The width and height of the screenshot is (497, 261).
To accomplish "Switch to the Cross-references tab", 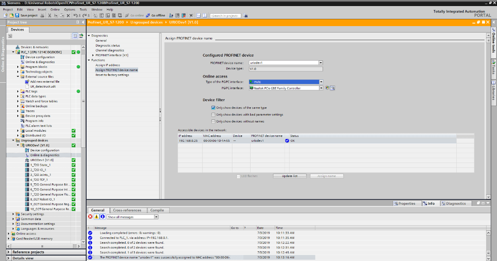I will tap(127, 210).
